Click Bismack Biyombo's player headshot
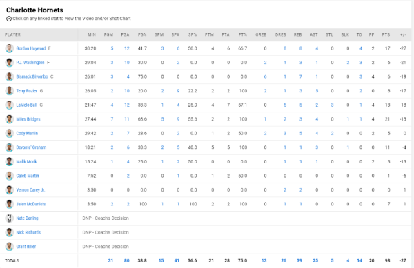Viewport: 414px width, 268px height. click(x=9, y=76)
